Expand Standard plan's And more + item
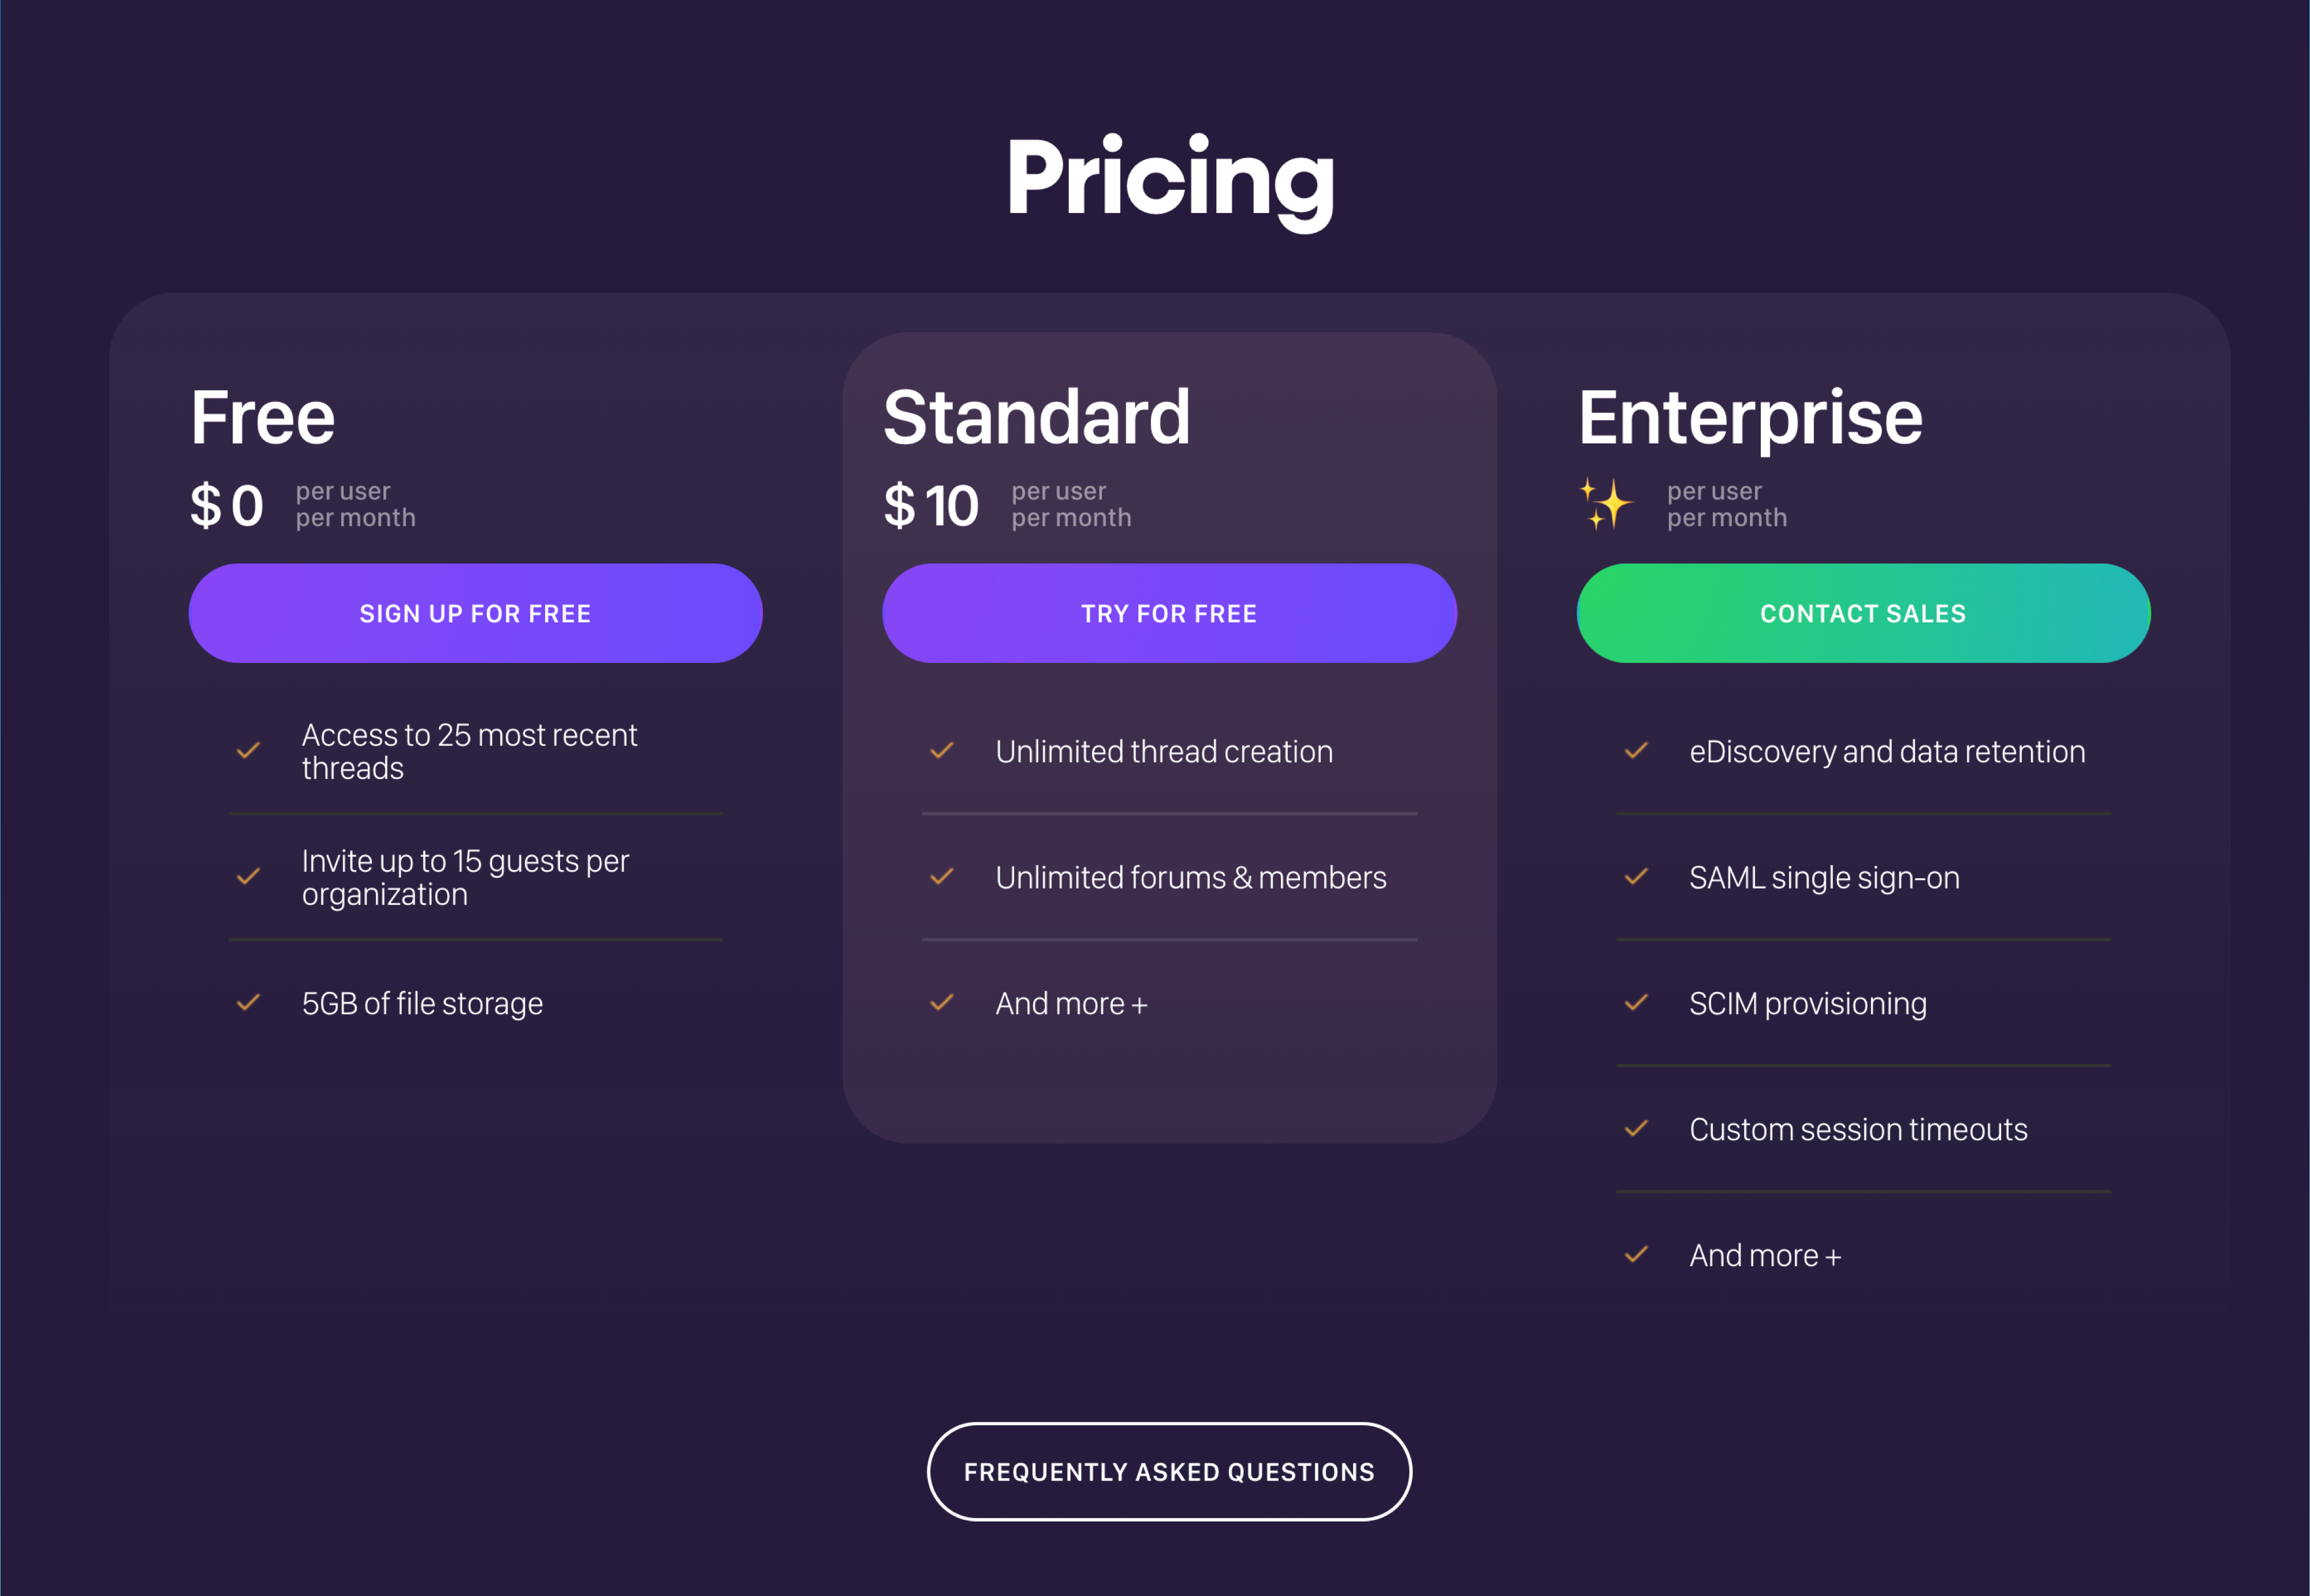Viewport: 2310px width, 1596px height. coord(1071,1003)
